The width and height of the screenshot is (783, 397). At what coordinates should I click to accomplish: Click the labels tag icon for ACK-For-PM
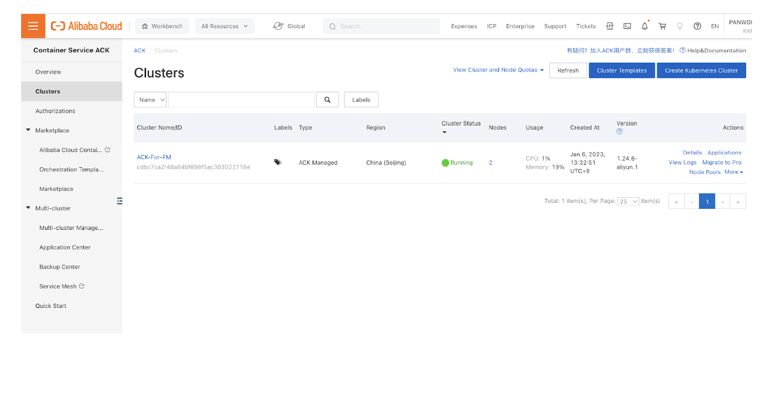pyautogui.click(x=277, y=162)
